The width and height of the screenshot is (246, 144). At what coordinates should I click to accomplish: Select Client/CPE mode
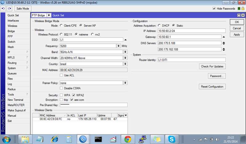[x=61, y=25]
